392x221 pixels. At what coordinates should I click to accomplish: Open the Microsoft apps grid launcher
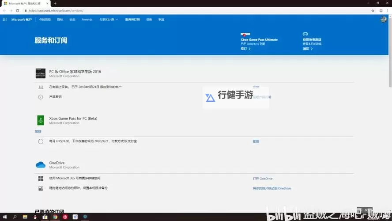coord(5,19)
